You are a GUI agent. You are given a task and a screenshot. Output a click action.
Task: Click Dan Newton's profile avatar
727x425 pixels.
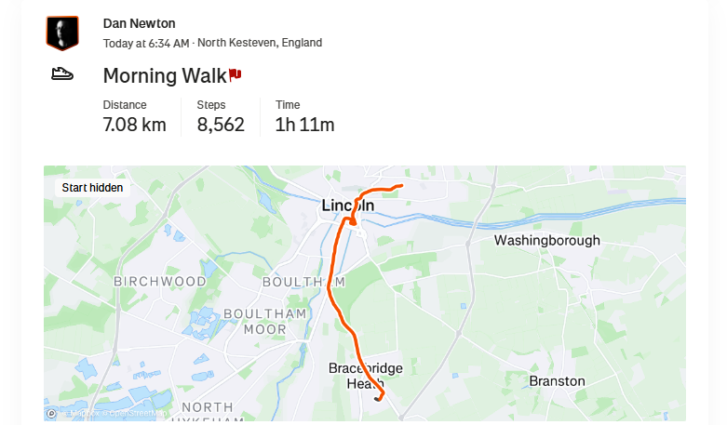[62, 33]
